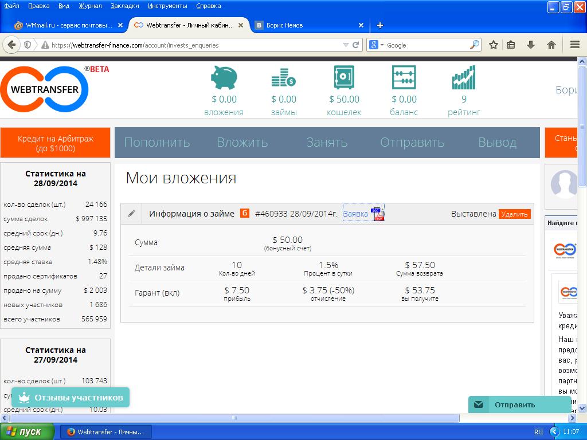Open the Правка menu
The width and height of the screenshot is (587, 440).
pyautogui.click(x=38, y=6)
